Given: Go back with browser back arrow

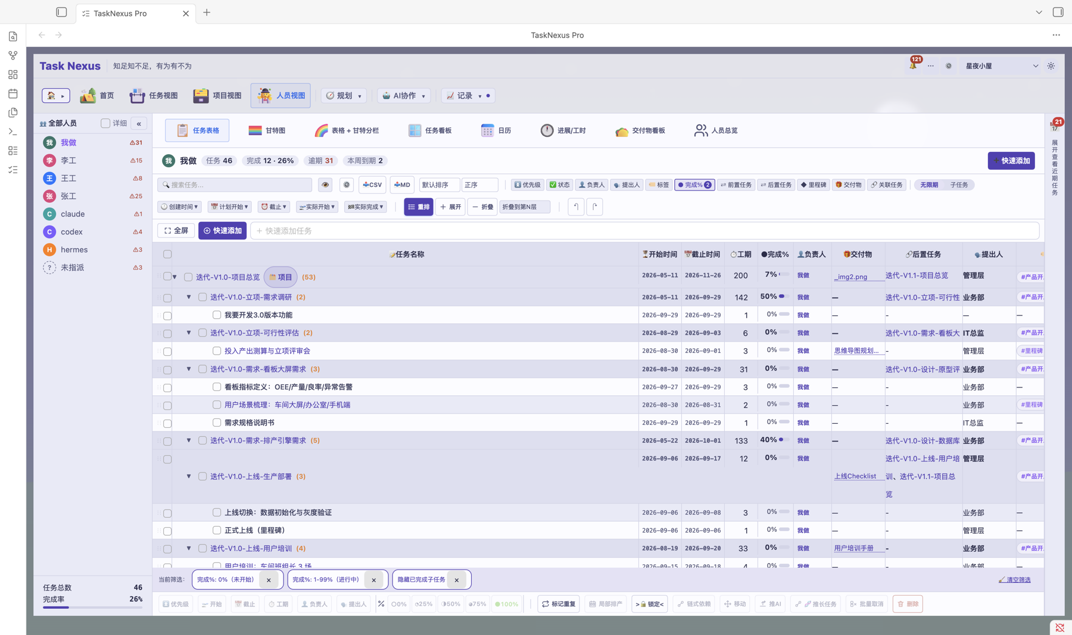Looking at the screenshot, I should pos(42,35).
